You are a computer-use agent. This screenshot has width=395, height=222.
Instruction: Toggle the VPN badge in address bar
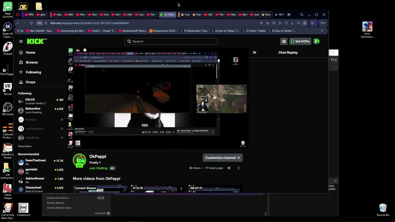39,23
